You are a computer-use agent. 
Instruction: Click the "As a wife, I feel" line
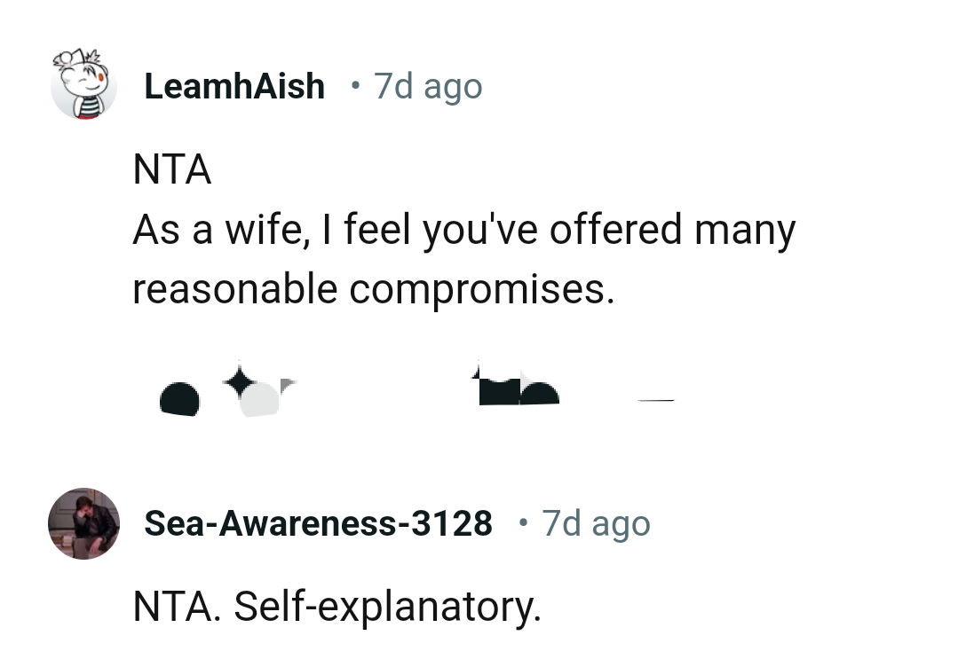(x=463, y=230)
